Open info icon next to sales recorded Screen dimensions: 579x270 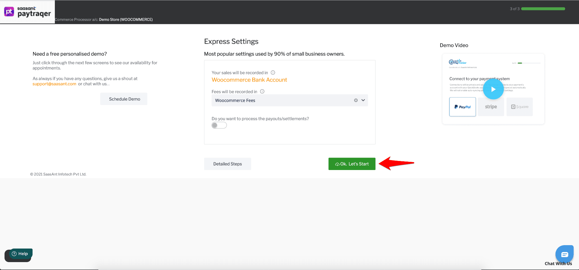click(273, 73)
